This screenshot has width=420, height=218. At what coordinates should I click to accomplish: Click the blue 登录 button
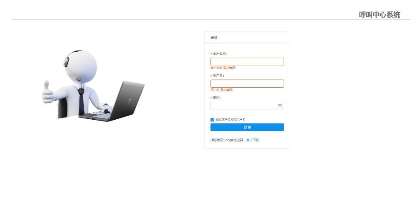pyautogui.click(x=247, y=127)
